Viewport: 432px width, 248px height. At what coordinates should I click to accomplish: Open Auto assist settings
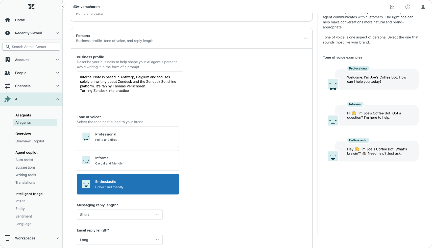tap(24, 160)
